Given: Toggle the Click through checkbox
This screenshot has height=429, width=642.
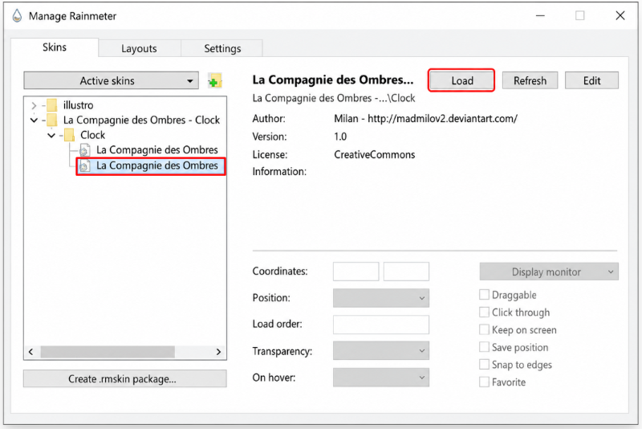Looking at the screenshot, I should tap(484, 313).
